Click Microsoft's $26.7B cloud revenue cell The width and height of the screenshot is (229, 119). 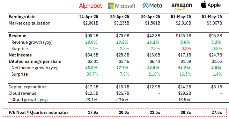123,93
